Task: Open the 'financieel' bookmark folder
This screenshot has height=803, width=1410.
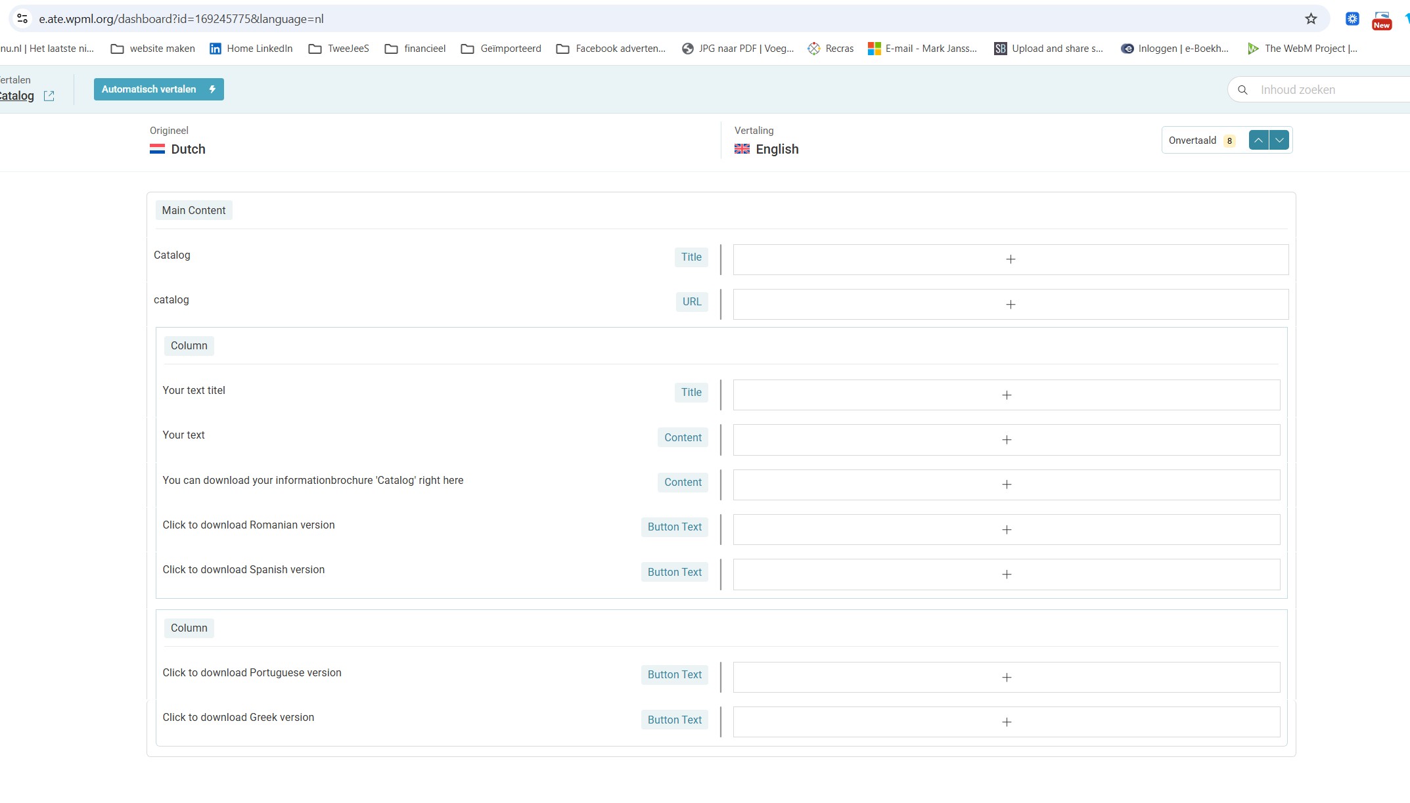Action: [x=415, y=49]
